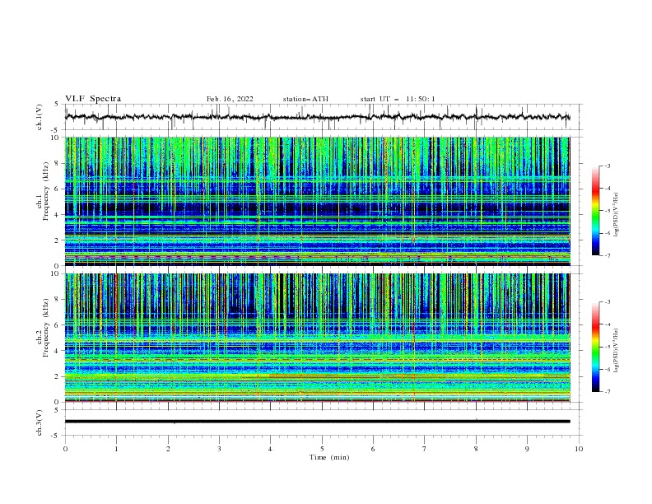This screenshot has height=504, width=652.
Task: Click the "VLF Spectra" plot title
Action: (93, 99)
